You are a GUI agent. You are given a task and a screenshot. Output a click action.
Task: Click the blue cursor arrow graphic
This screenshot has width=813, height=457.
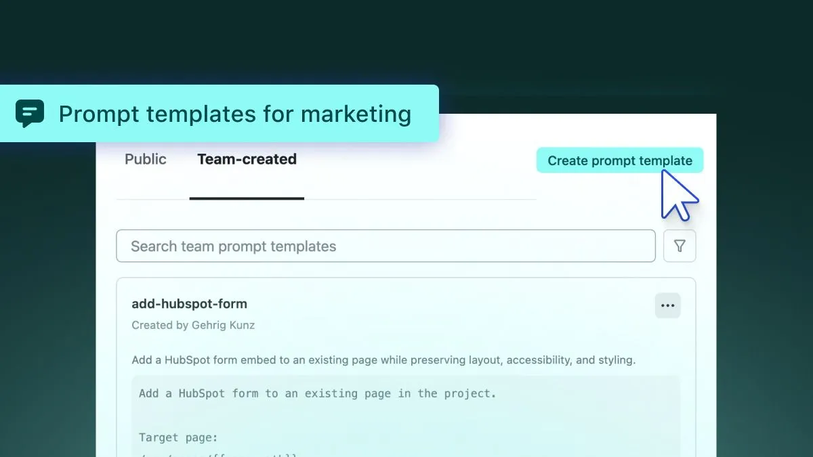pyautogui.click(x=678, y=196)
